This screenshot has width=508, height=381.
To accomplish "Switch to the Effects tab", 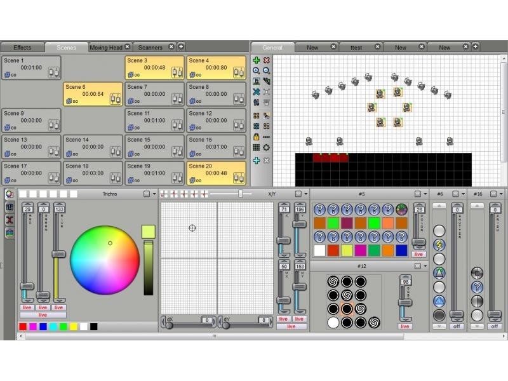I will 22,47.
